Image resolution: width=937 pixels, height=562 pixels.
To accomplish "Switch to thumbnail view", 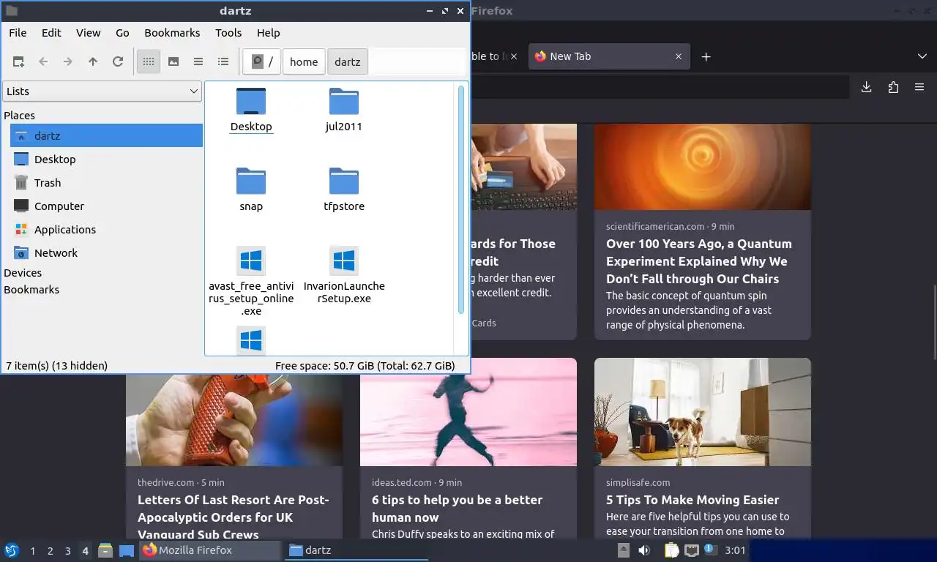I will (173, 61).
